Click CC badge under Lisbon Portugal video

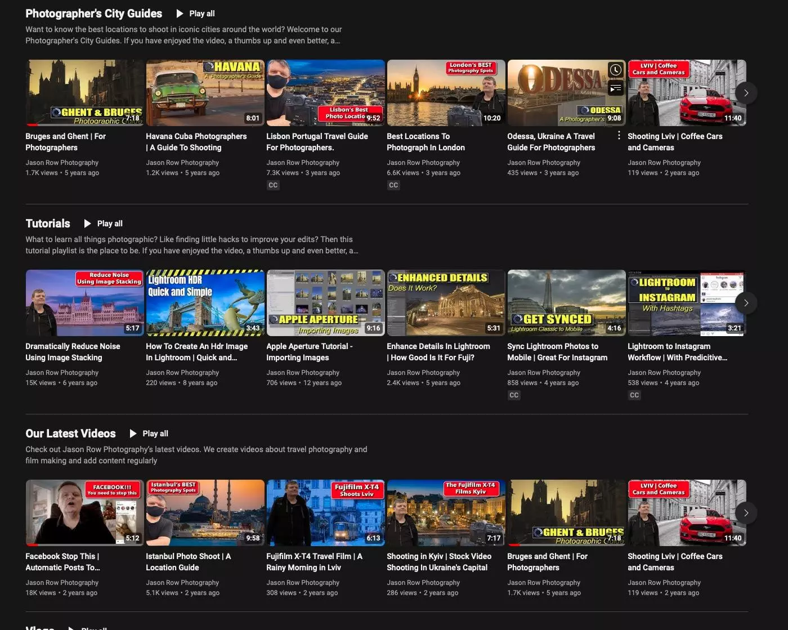pyautogui.click(x=273, y=185)
